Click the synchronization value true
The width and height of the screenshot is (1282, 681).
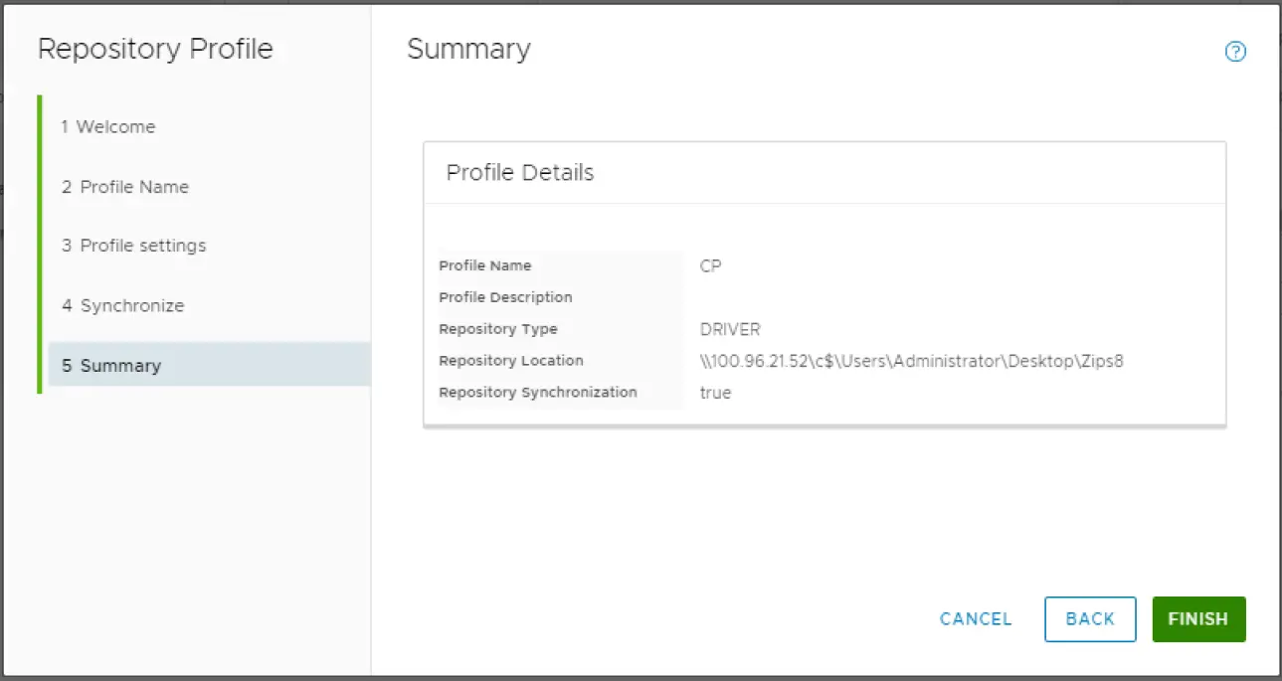coord(715,393)
